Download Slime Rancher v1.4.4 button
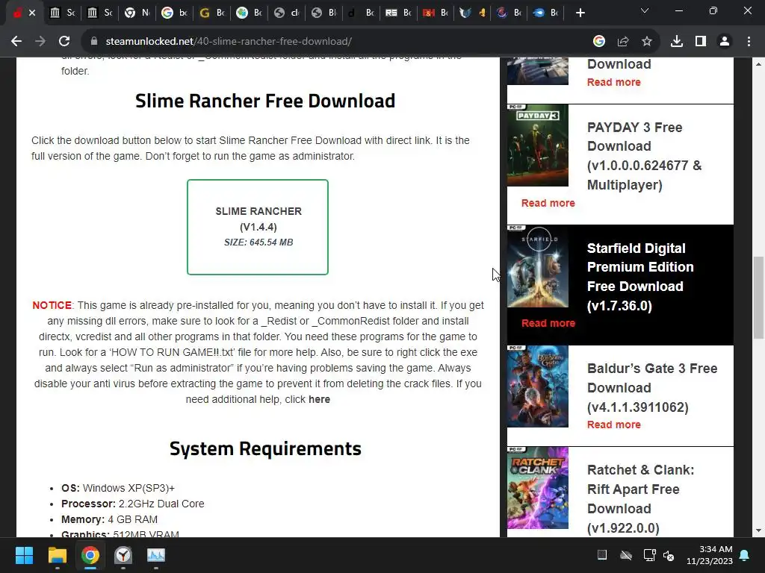Screen dimensions: 765x573 coord(258,227)
